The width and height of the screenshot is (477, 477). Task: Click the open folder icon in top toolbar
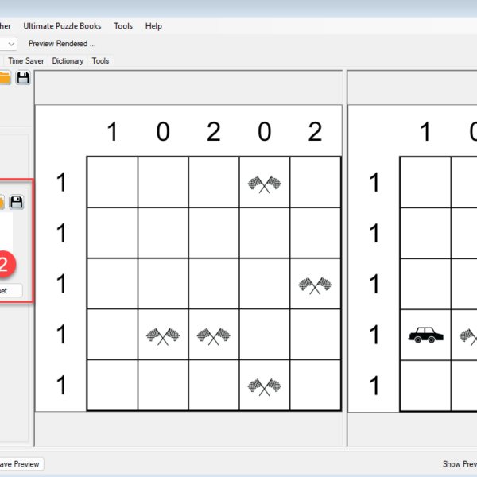click(5, 77)
